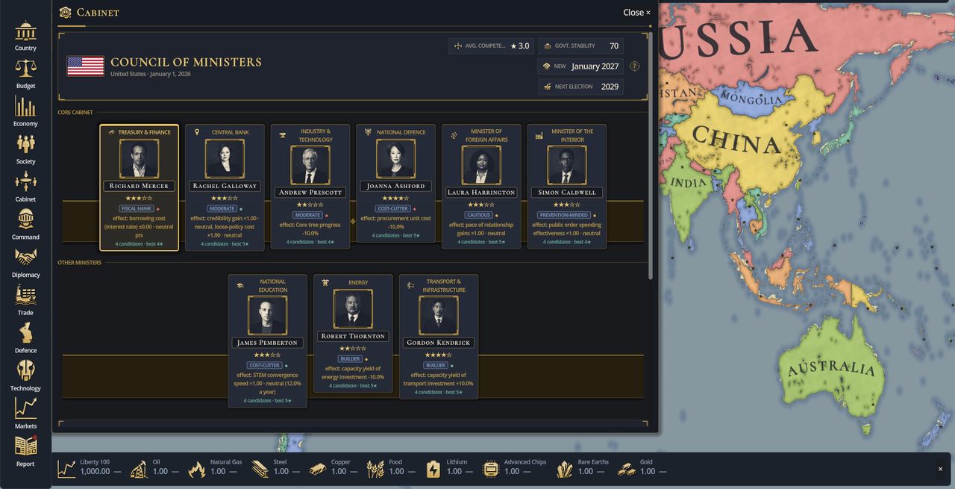Image resolution: width=955 pixels, height=489 pixels.
Task: Click the Other Ministers section label
Action: pyautogui.click(x=80, y=263)
